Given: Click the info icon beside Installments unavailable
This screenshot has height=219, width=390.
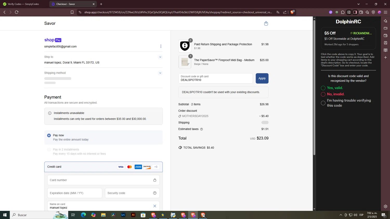Looking at the screenshot, I should pos(50,113).
